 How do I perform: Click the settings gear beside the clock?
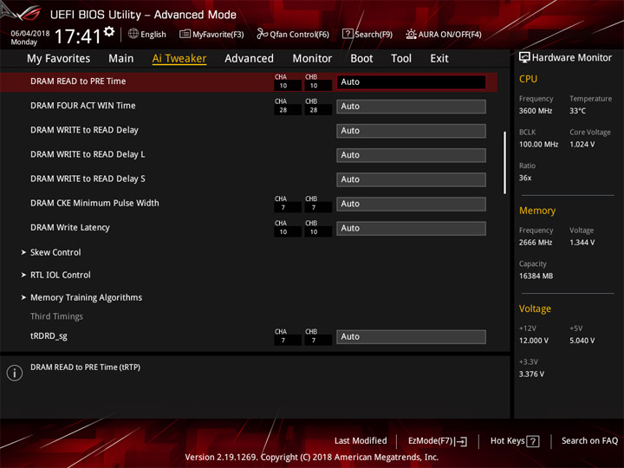pyautogui.click(x=109, y=31)
